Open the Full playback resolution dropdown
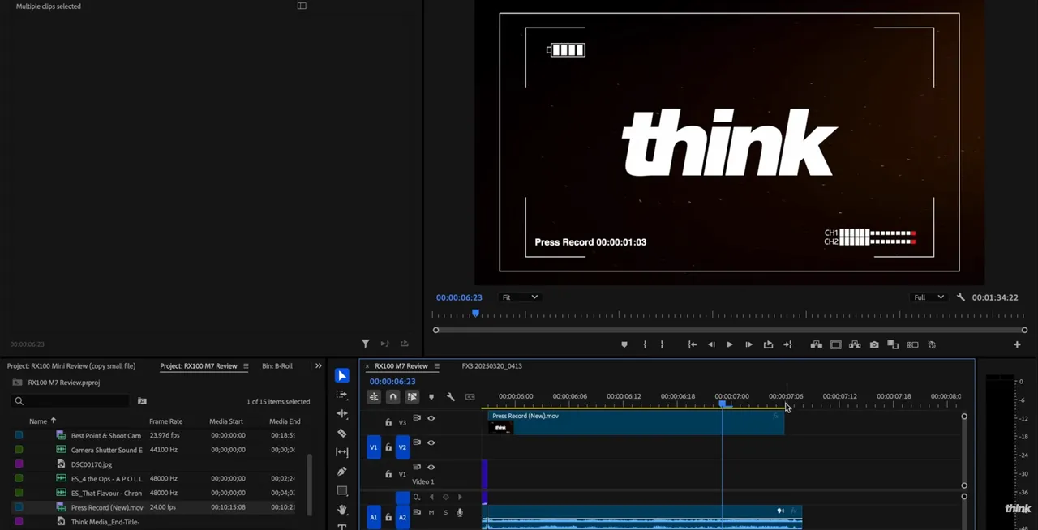Viewport: 1038px width, 530px height. pyautogui.click(x=929, y=297)
